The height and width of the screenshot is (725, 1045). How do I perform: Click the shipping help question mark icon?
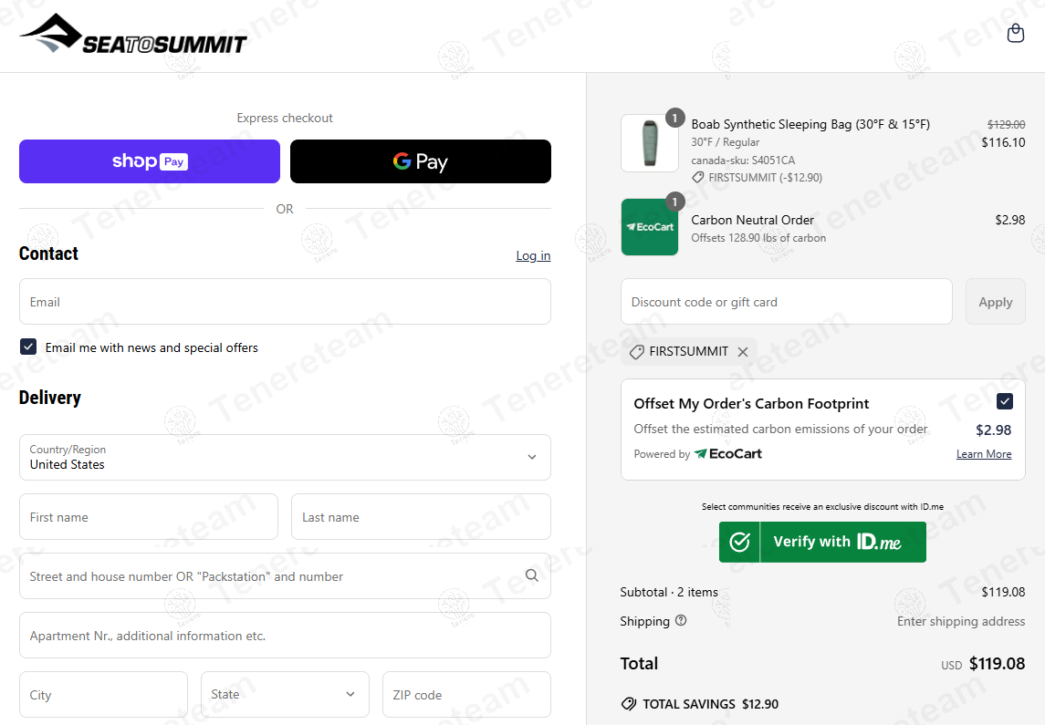(x=681, y=621)
